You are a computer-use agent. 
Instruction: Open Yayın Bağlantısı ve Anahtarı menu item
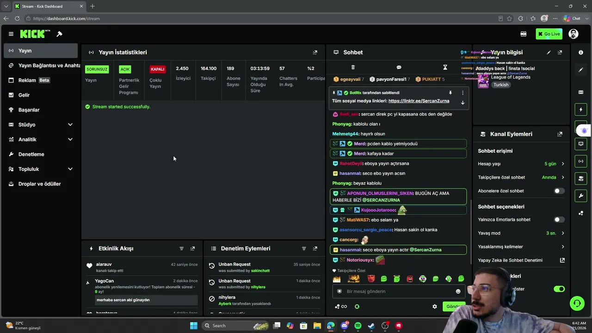[x=41, y=65]
